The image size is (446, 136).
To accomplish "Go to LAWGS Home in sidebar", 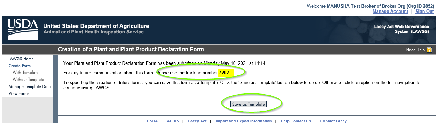I will [x=21, y=59].
